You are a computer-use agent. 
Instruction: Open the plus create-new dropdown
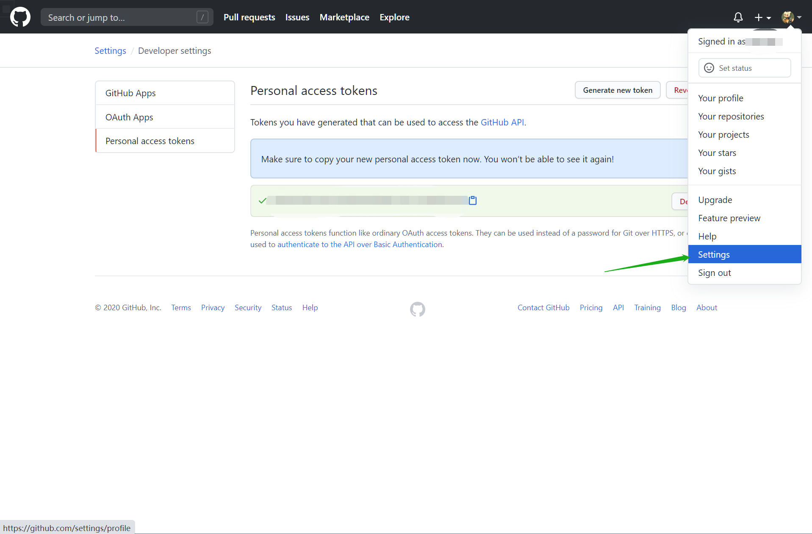pos(762,17)
